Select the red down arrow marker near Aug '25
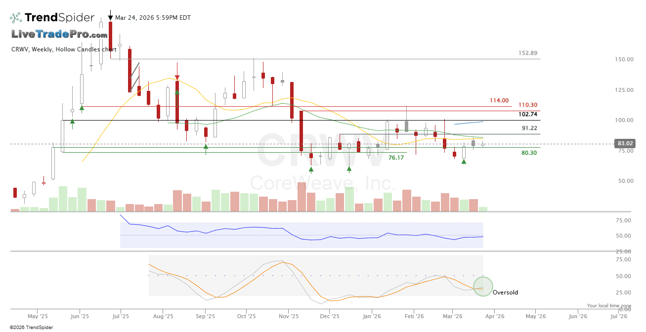The width and height of the screenshot is (646, 332). pyautogui.click(x=177, y=78)
